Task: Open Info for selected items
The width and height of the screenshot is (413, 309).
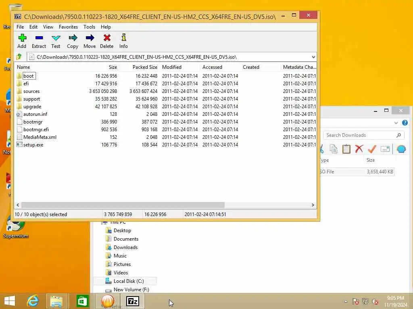Action: (123, 41)
